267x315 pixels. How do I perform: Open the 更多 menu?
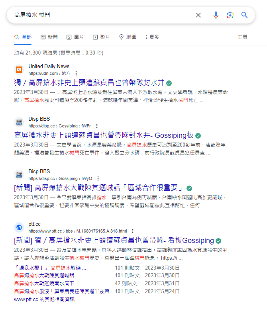(x=152, y=37)
